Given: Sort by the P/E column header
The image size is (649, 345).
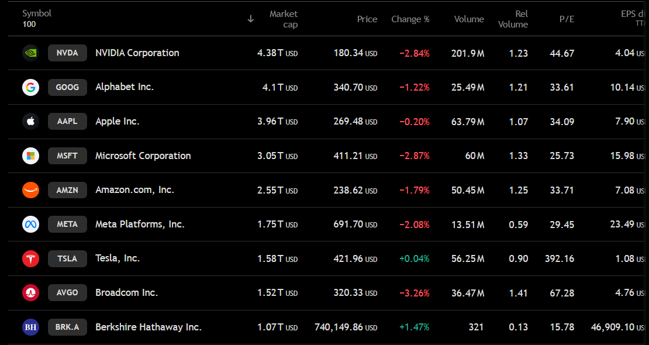Looking at the screenshot, I should pyautogui.click(x=566, y=19).
